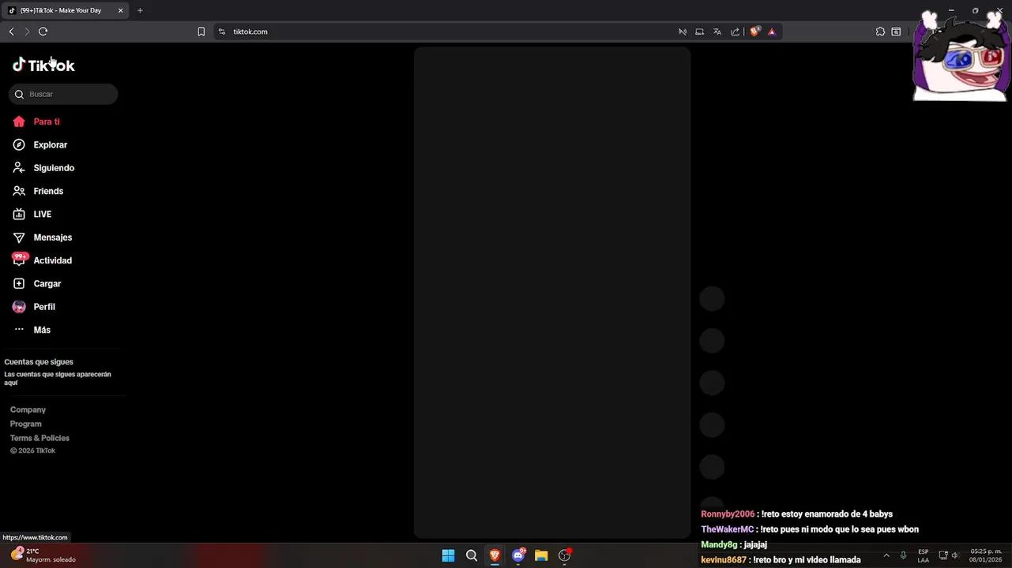
Task: Open Windows taskbar search
Action: [472, 555]
